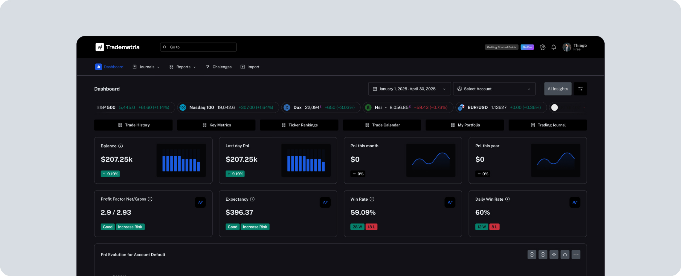681x276 pixels.
Task: Click the Dax ticker icon
Action: [x=287, y=107]
